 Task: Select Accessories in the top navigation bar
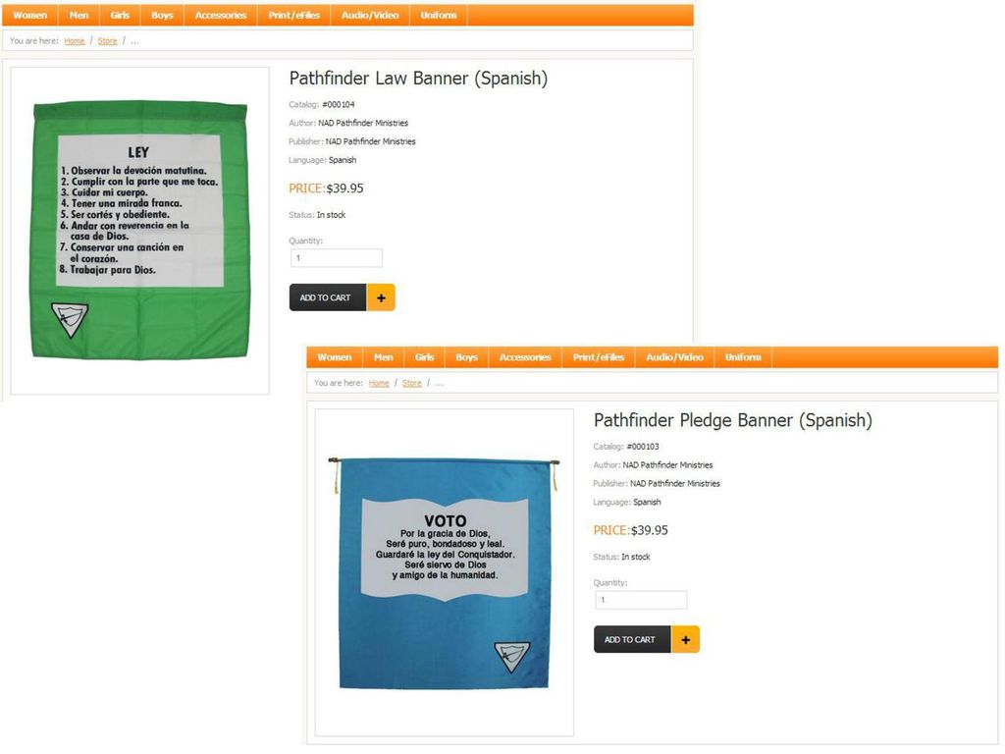pos(221,16)
